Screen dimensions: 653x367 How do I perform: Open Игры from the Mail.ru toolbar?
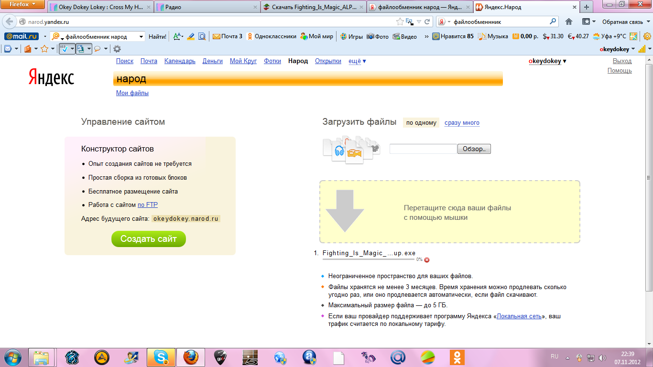[x=351, y=36]
